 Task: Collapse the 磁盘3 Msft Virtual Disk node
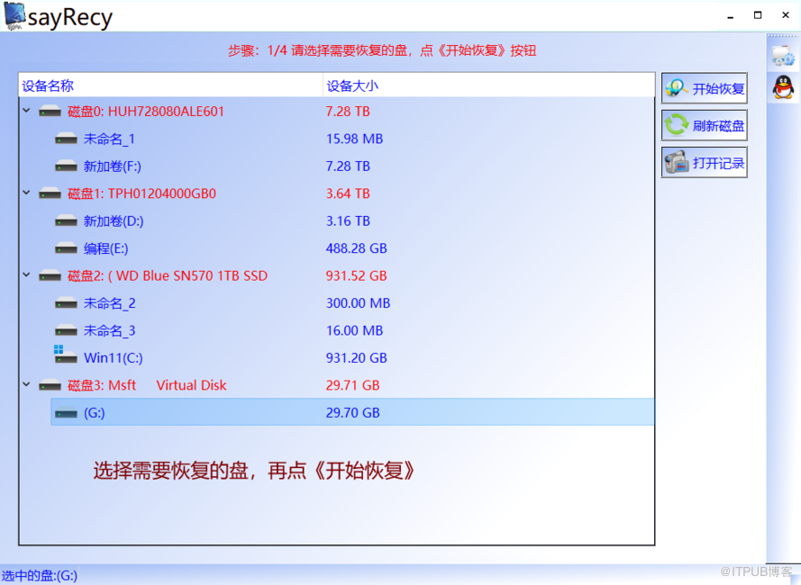(x=26, y=384)
